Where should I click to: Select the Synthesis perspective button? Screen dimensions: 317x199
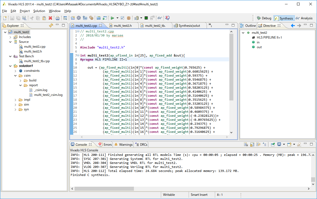pos(284,18)
